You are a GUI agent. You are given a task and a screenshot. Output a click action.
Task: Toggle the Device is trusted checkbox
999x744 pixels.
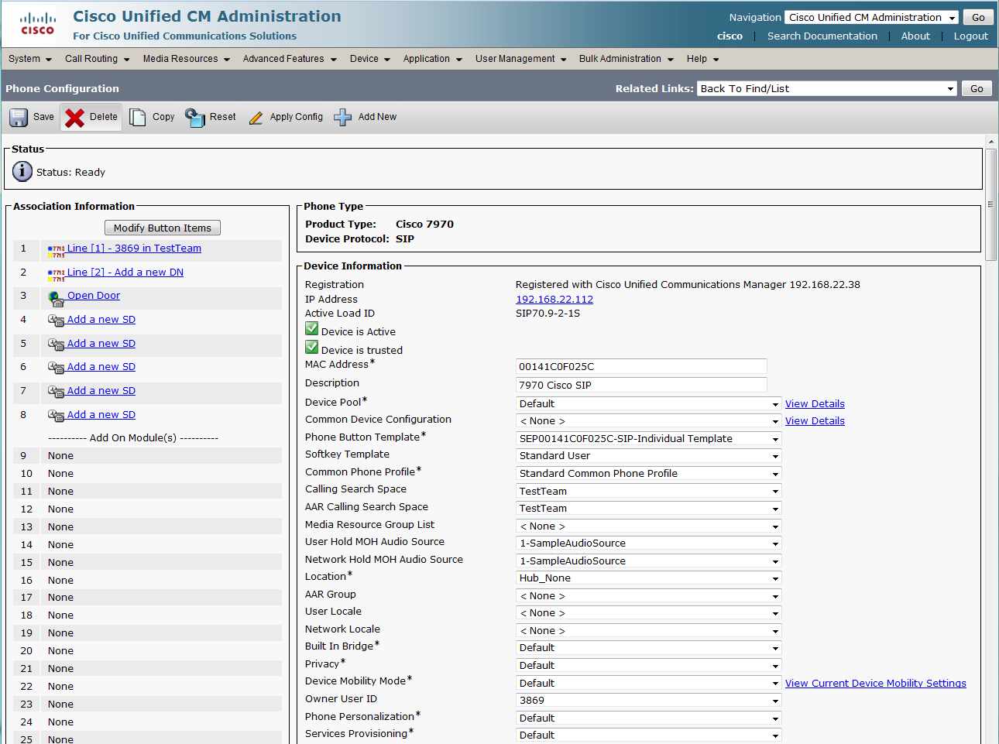(312, 348)
